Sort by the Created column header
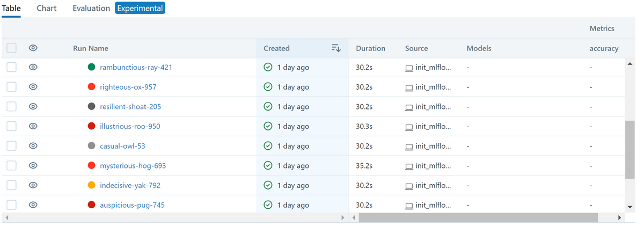Image resolution: width=644 pixels, height=226 pixels. coord(276,48)
